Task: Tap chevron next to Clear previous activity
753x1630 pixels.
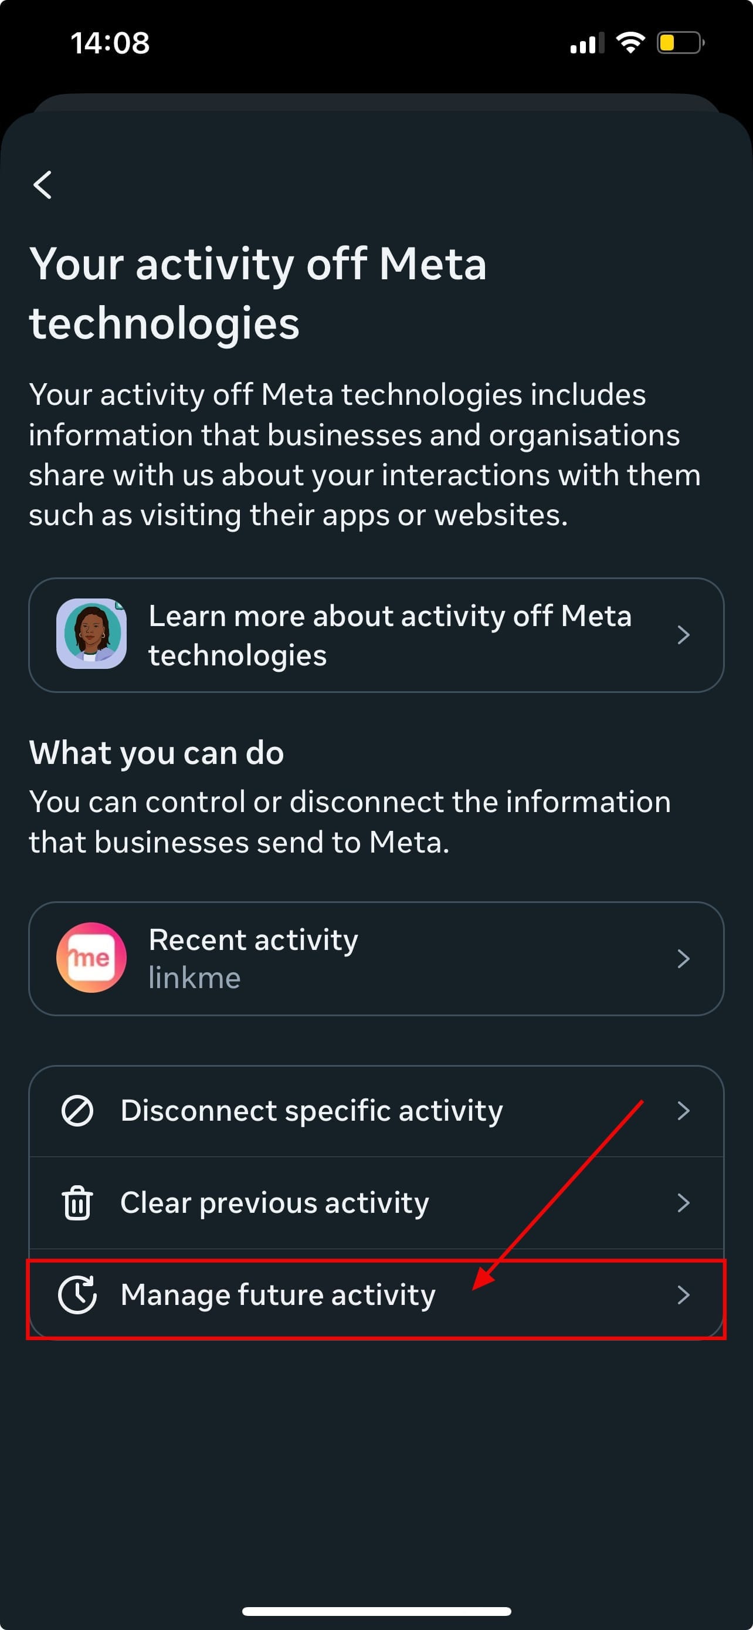Action: point(683,1203)
